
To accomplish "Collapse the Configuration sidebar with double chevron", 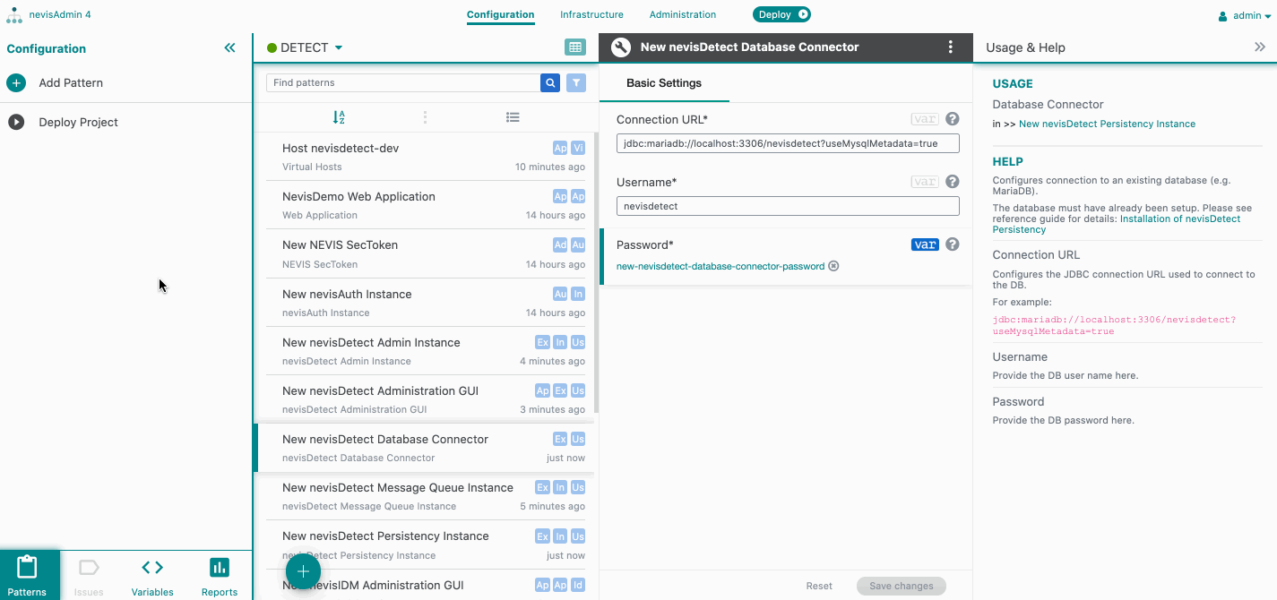I will [x=229, y=48].
